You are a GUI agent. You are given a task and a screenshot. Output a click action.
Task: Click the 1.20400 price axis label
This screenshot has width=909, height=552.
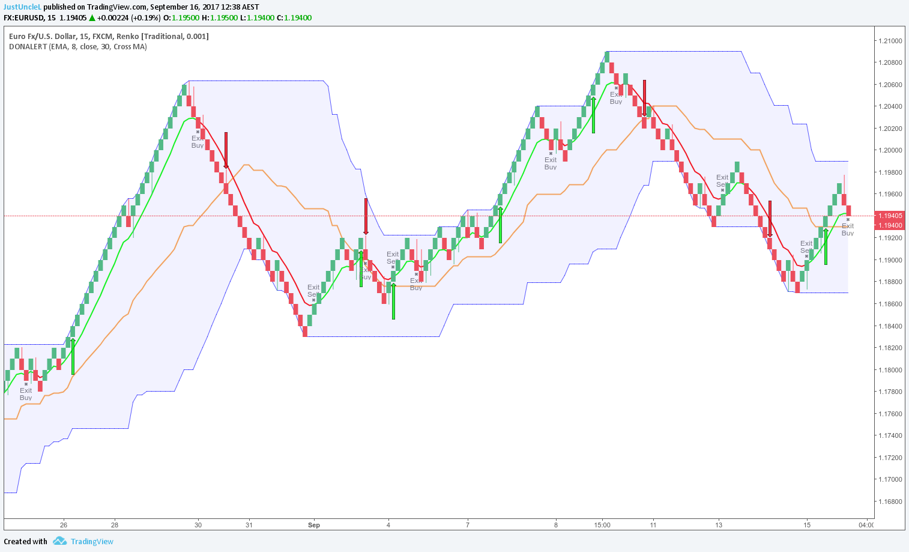click(890, 106)
